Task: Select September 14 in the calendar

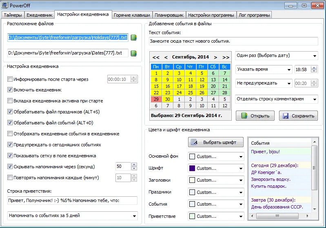Action: [x=225, y=80]
